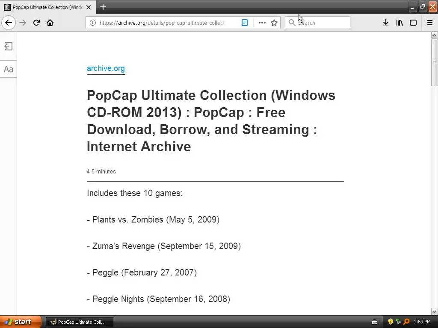Click the network connection tray icon

[x=398, y=322]
